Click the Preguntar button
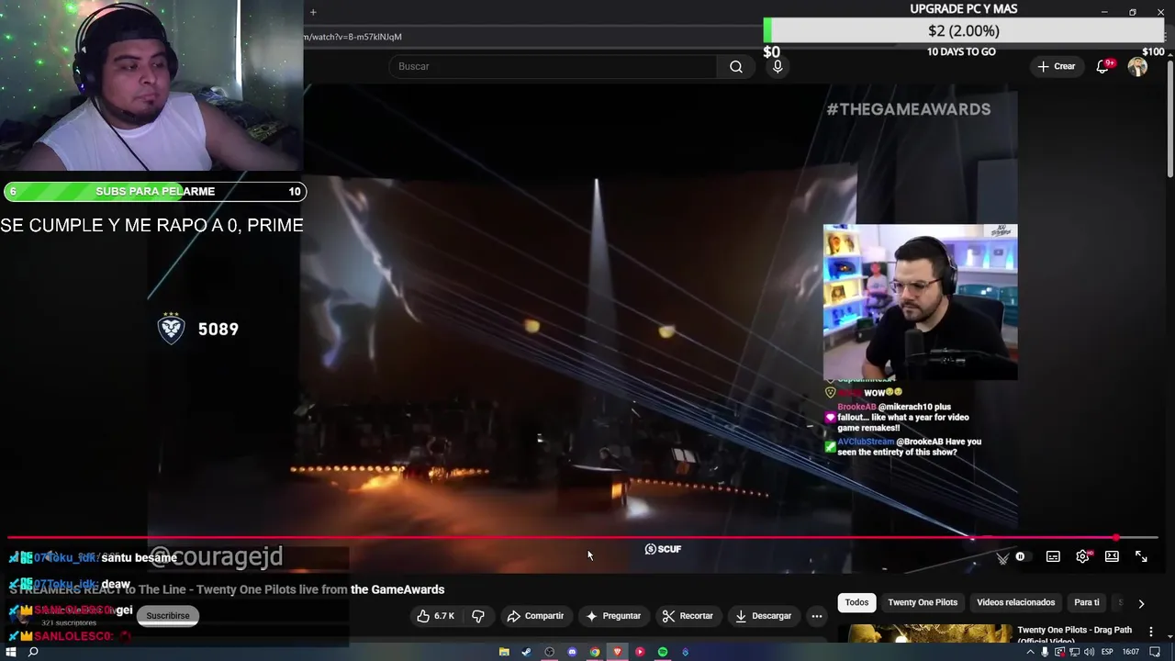The width and height of the screenshot is (1175, 661). click(613, 616)
